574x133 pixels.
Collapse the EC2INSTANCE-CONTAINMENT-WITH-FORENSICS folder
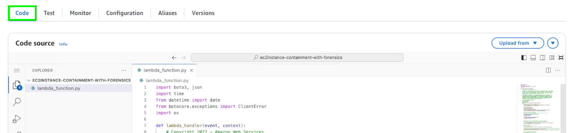tap(79, 80)
